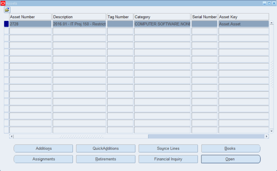Open the Additions window
The height and width of the screenshot is (171, 277).
43,149
